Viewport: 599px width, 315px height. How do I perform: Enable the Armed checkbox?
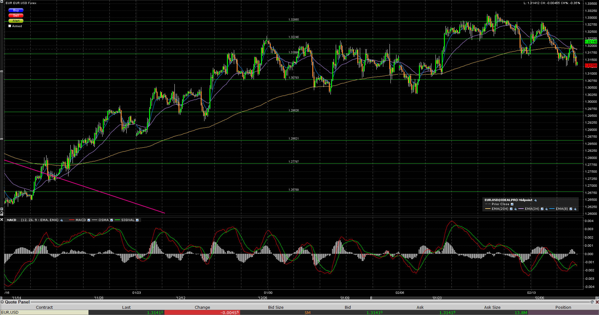[x=10, y=26]
